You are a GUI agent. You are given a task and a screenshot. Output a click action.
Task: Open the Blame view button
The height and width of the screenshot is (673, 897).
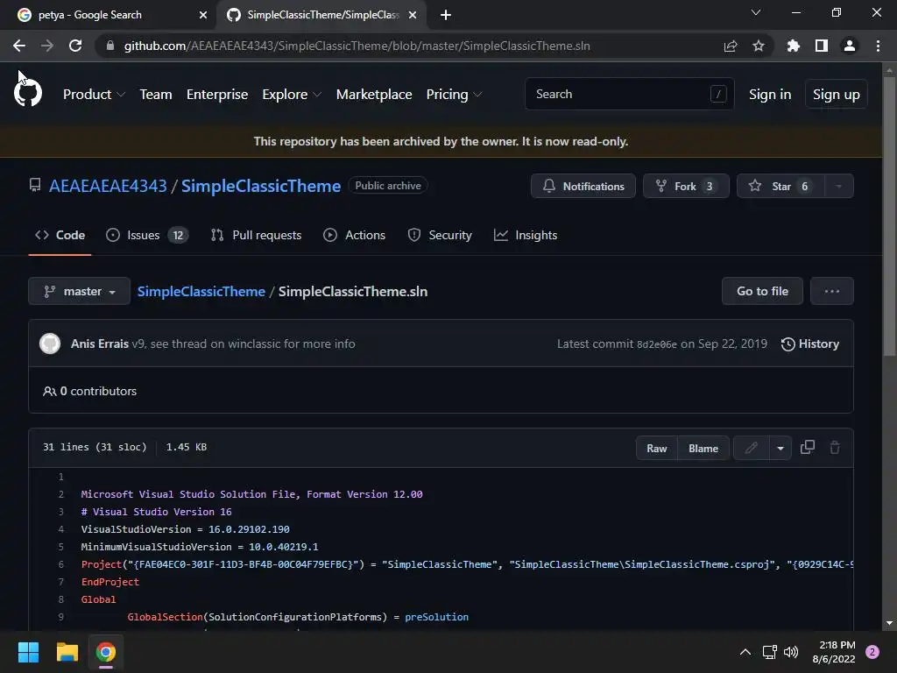coord(703,448)
